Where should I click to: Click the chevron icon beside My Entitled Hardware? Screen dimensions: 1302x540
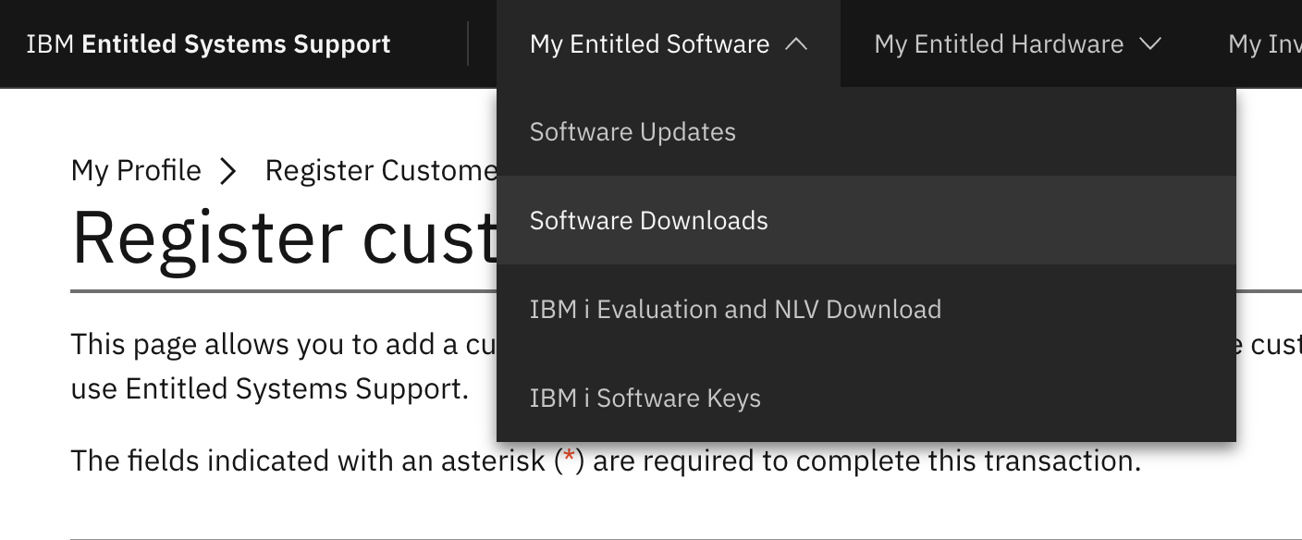pos(1149,43)
